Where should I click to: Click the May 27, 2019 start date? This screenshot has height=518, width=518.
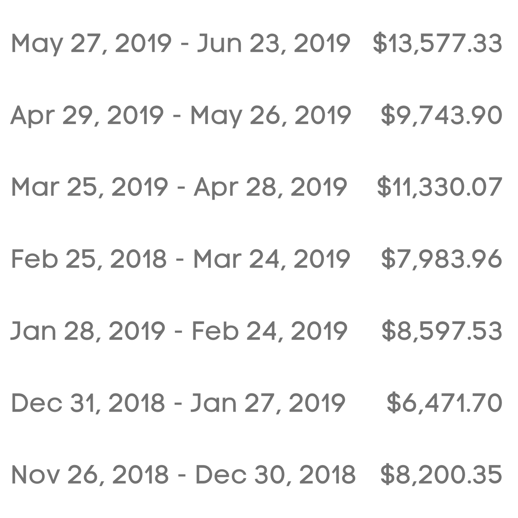(91, 44)
